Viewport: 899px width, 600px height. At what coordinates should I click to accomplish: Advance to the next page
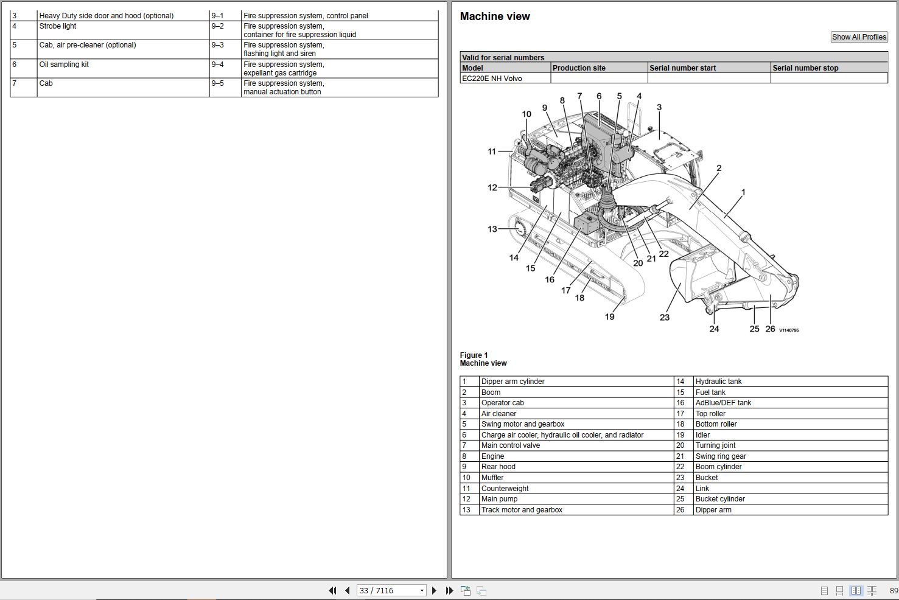click(434, 590)
